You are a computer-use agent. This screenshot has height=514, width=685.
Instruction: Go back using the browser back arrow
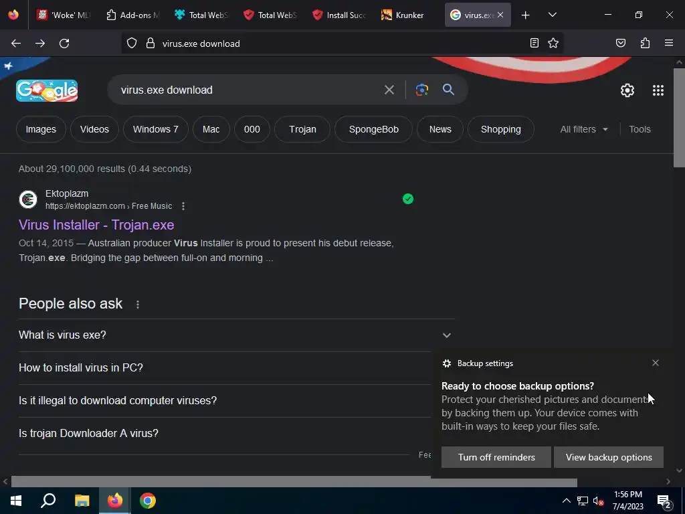pyautogui.click(x=16, y=44)
